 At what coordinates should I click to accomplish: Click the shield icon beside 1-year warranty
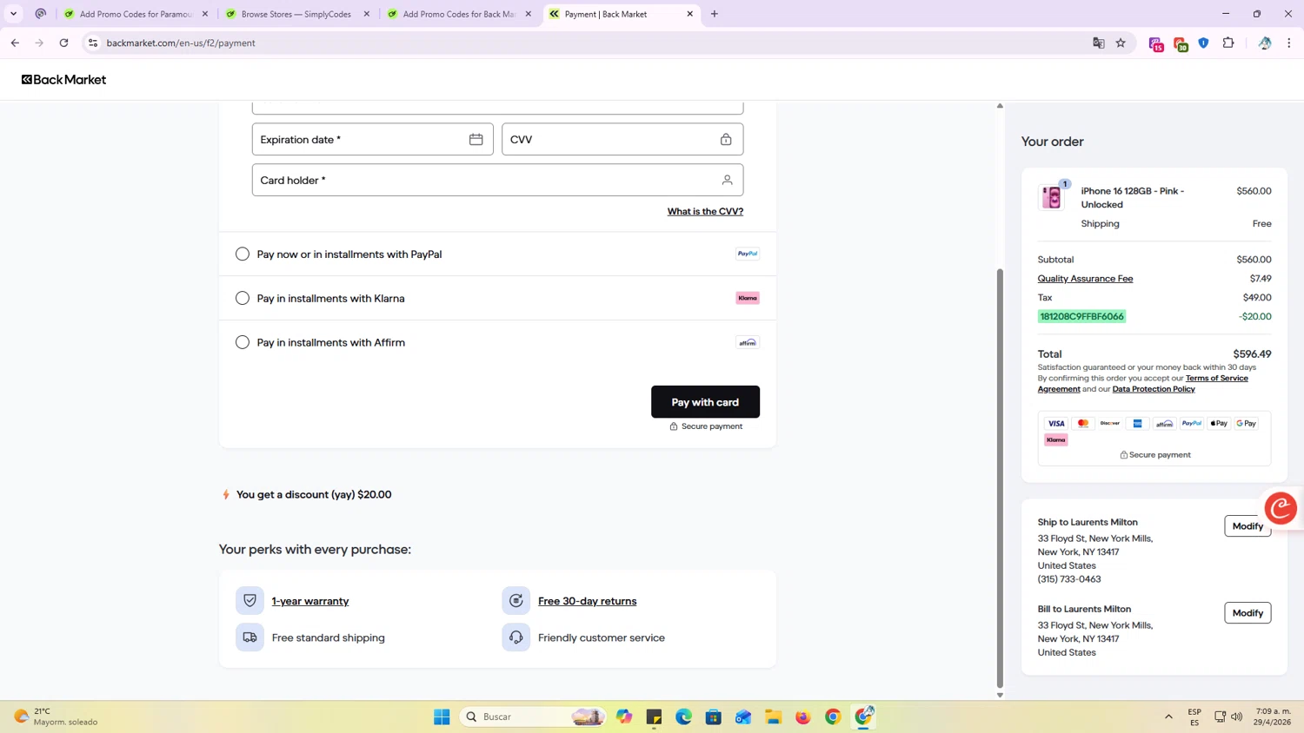tap(249, 600)
